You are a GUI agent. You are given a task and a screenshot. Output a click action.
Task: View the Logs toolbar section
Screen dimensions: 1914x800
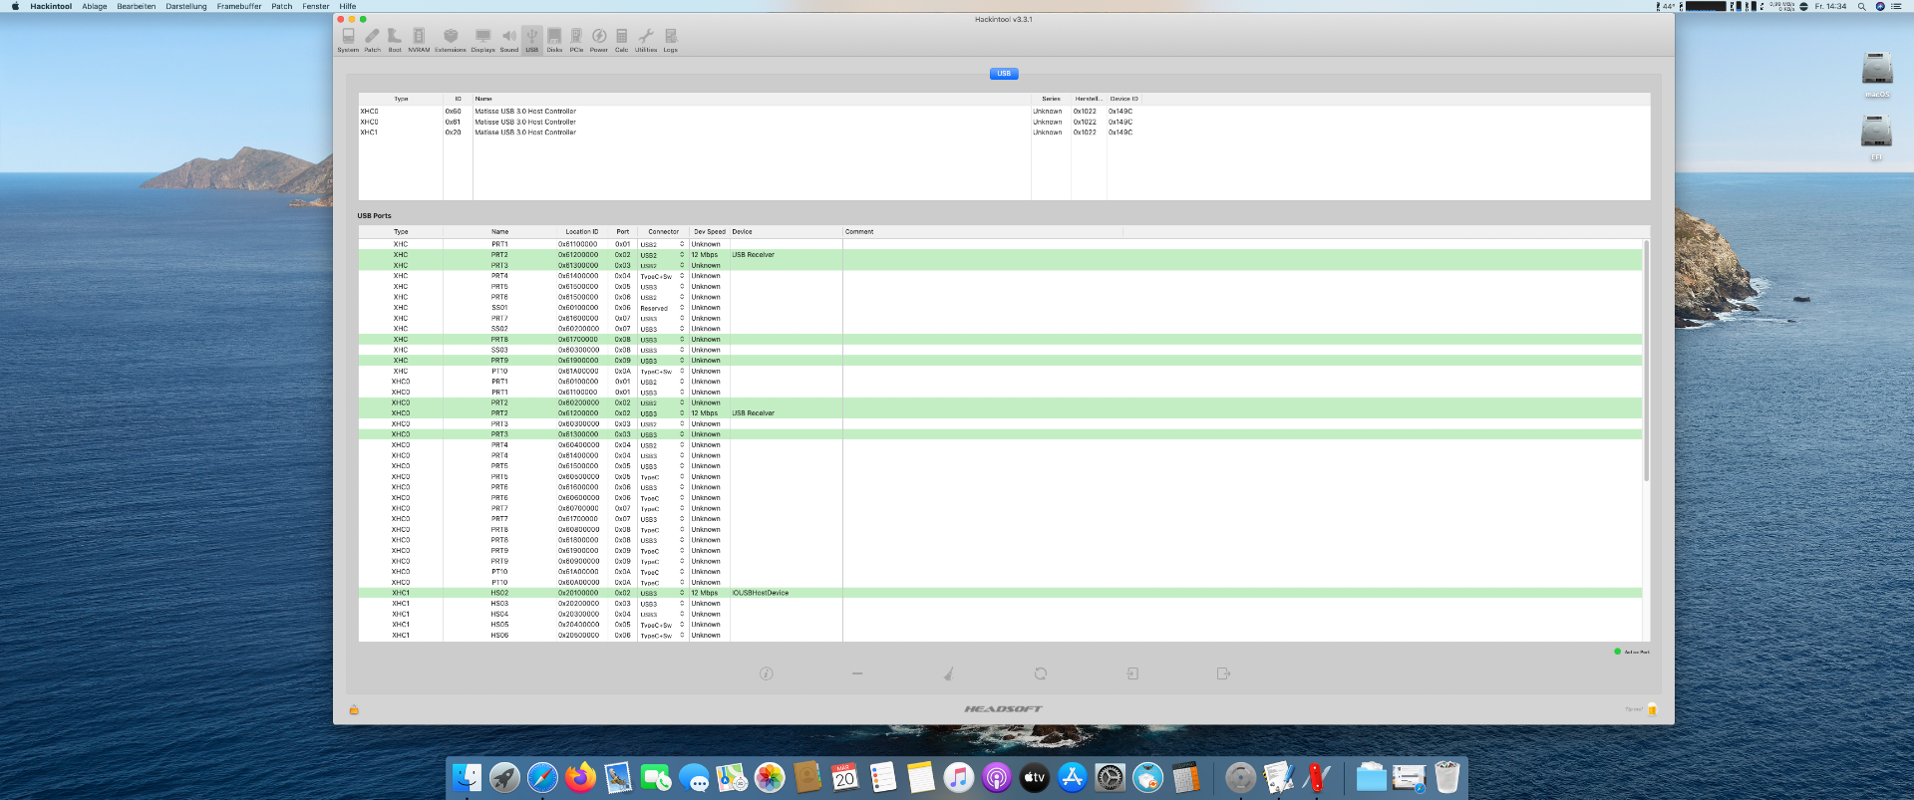coord(671,40)
